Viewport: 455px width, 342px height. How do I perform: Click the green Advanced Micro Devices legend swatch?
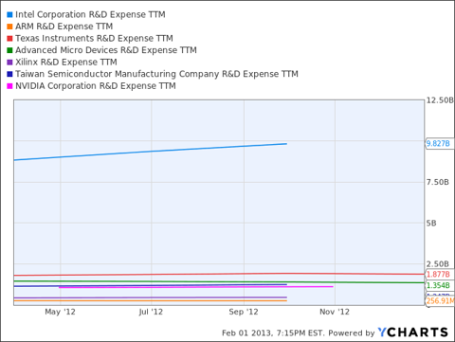click(x=9, y=50)
